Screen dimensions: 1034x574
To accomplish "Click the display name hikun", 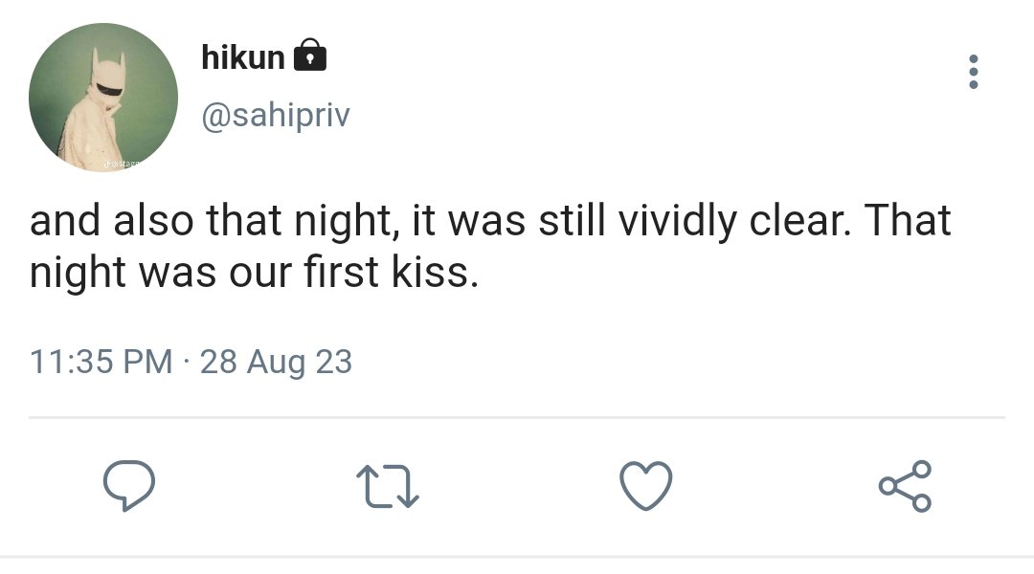I will 242,57.
